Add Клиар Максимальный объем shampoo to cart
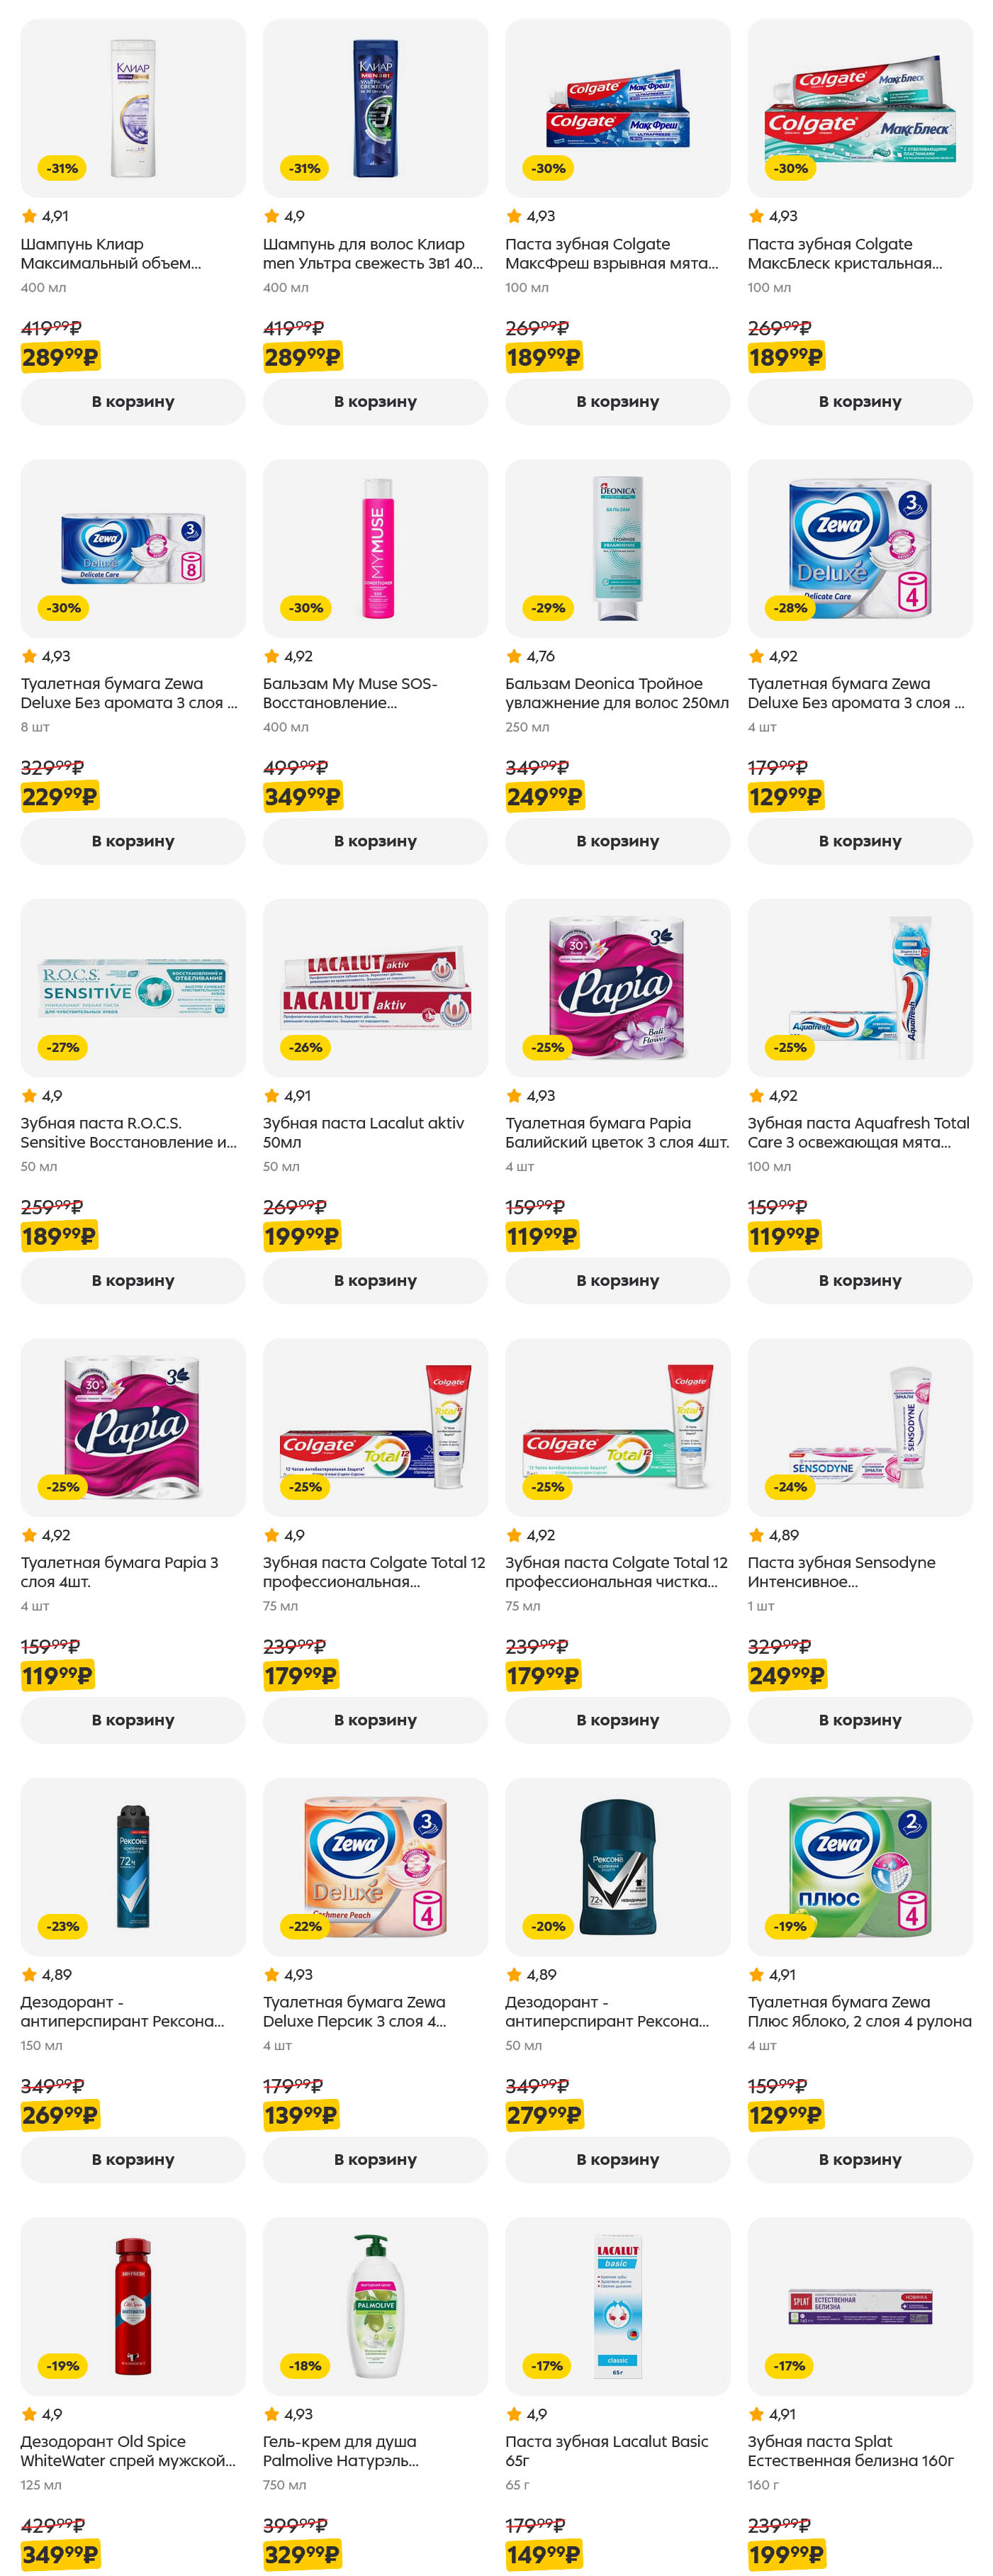993x2576 pixels. (x=133, y=401)
